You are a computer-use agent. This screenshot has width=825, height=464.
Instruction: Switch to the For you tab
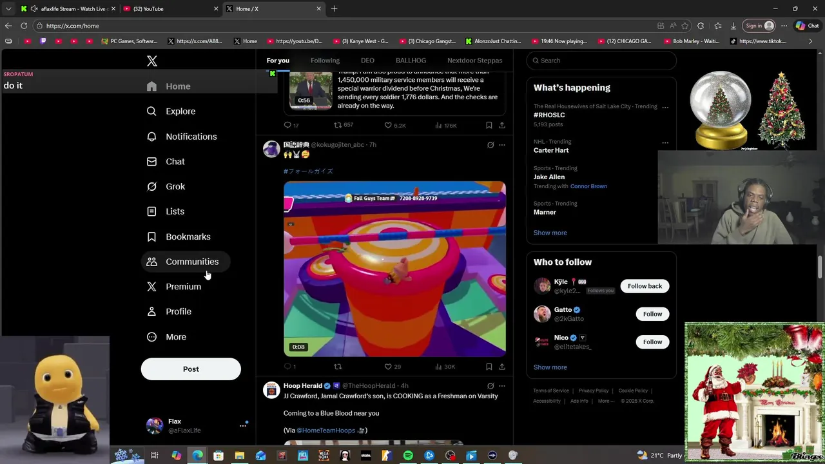click(x=278, y=61)
